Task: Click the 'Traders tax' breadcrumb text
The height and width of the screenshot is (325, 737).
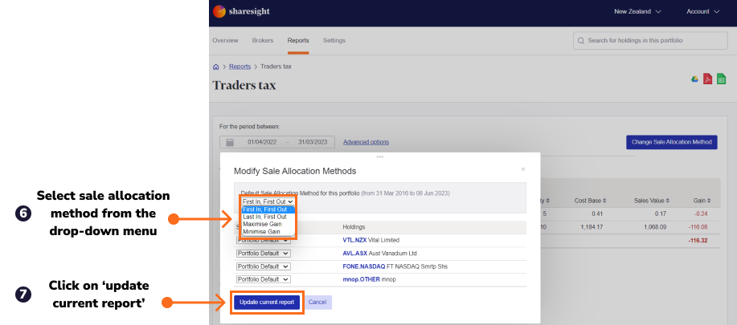Action: click(x=276, y=67)
